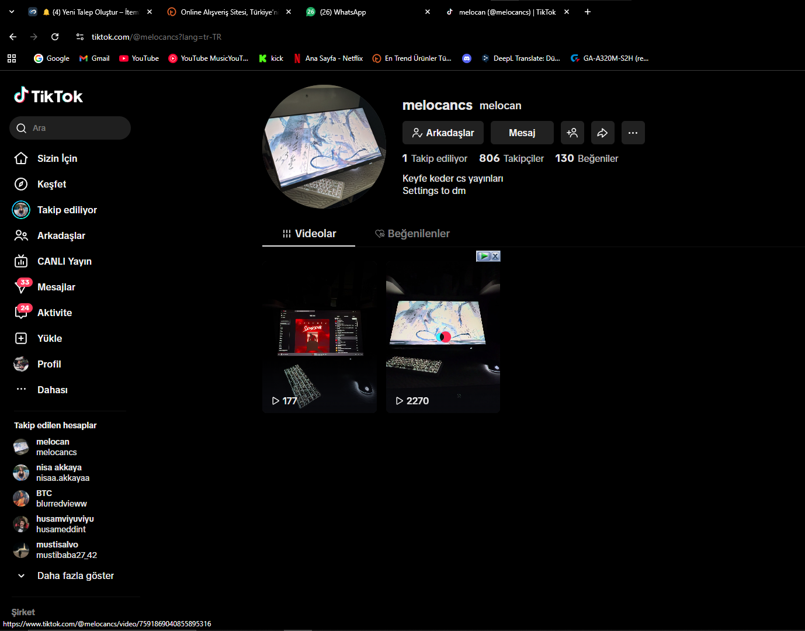Open Keşfet compass icon
The image size is (805, 631).
tap(21, 184)
